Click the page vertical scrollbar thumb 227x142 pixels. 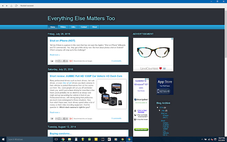point(226,34)
